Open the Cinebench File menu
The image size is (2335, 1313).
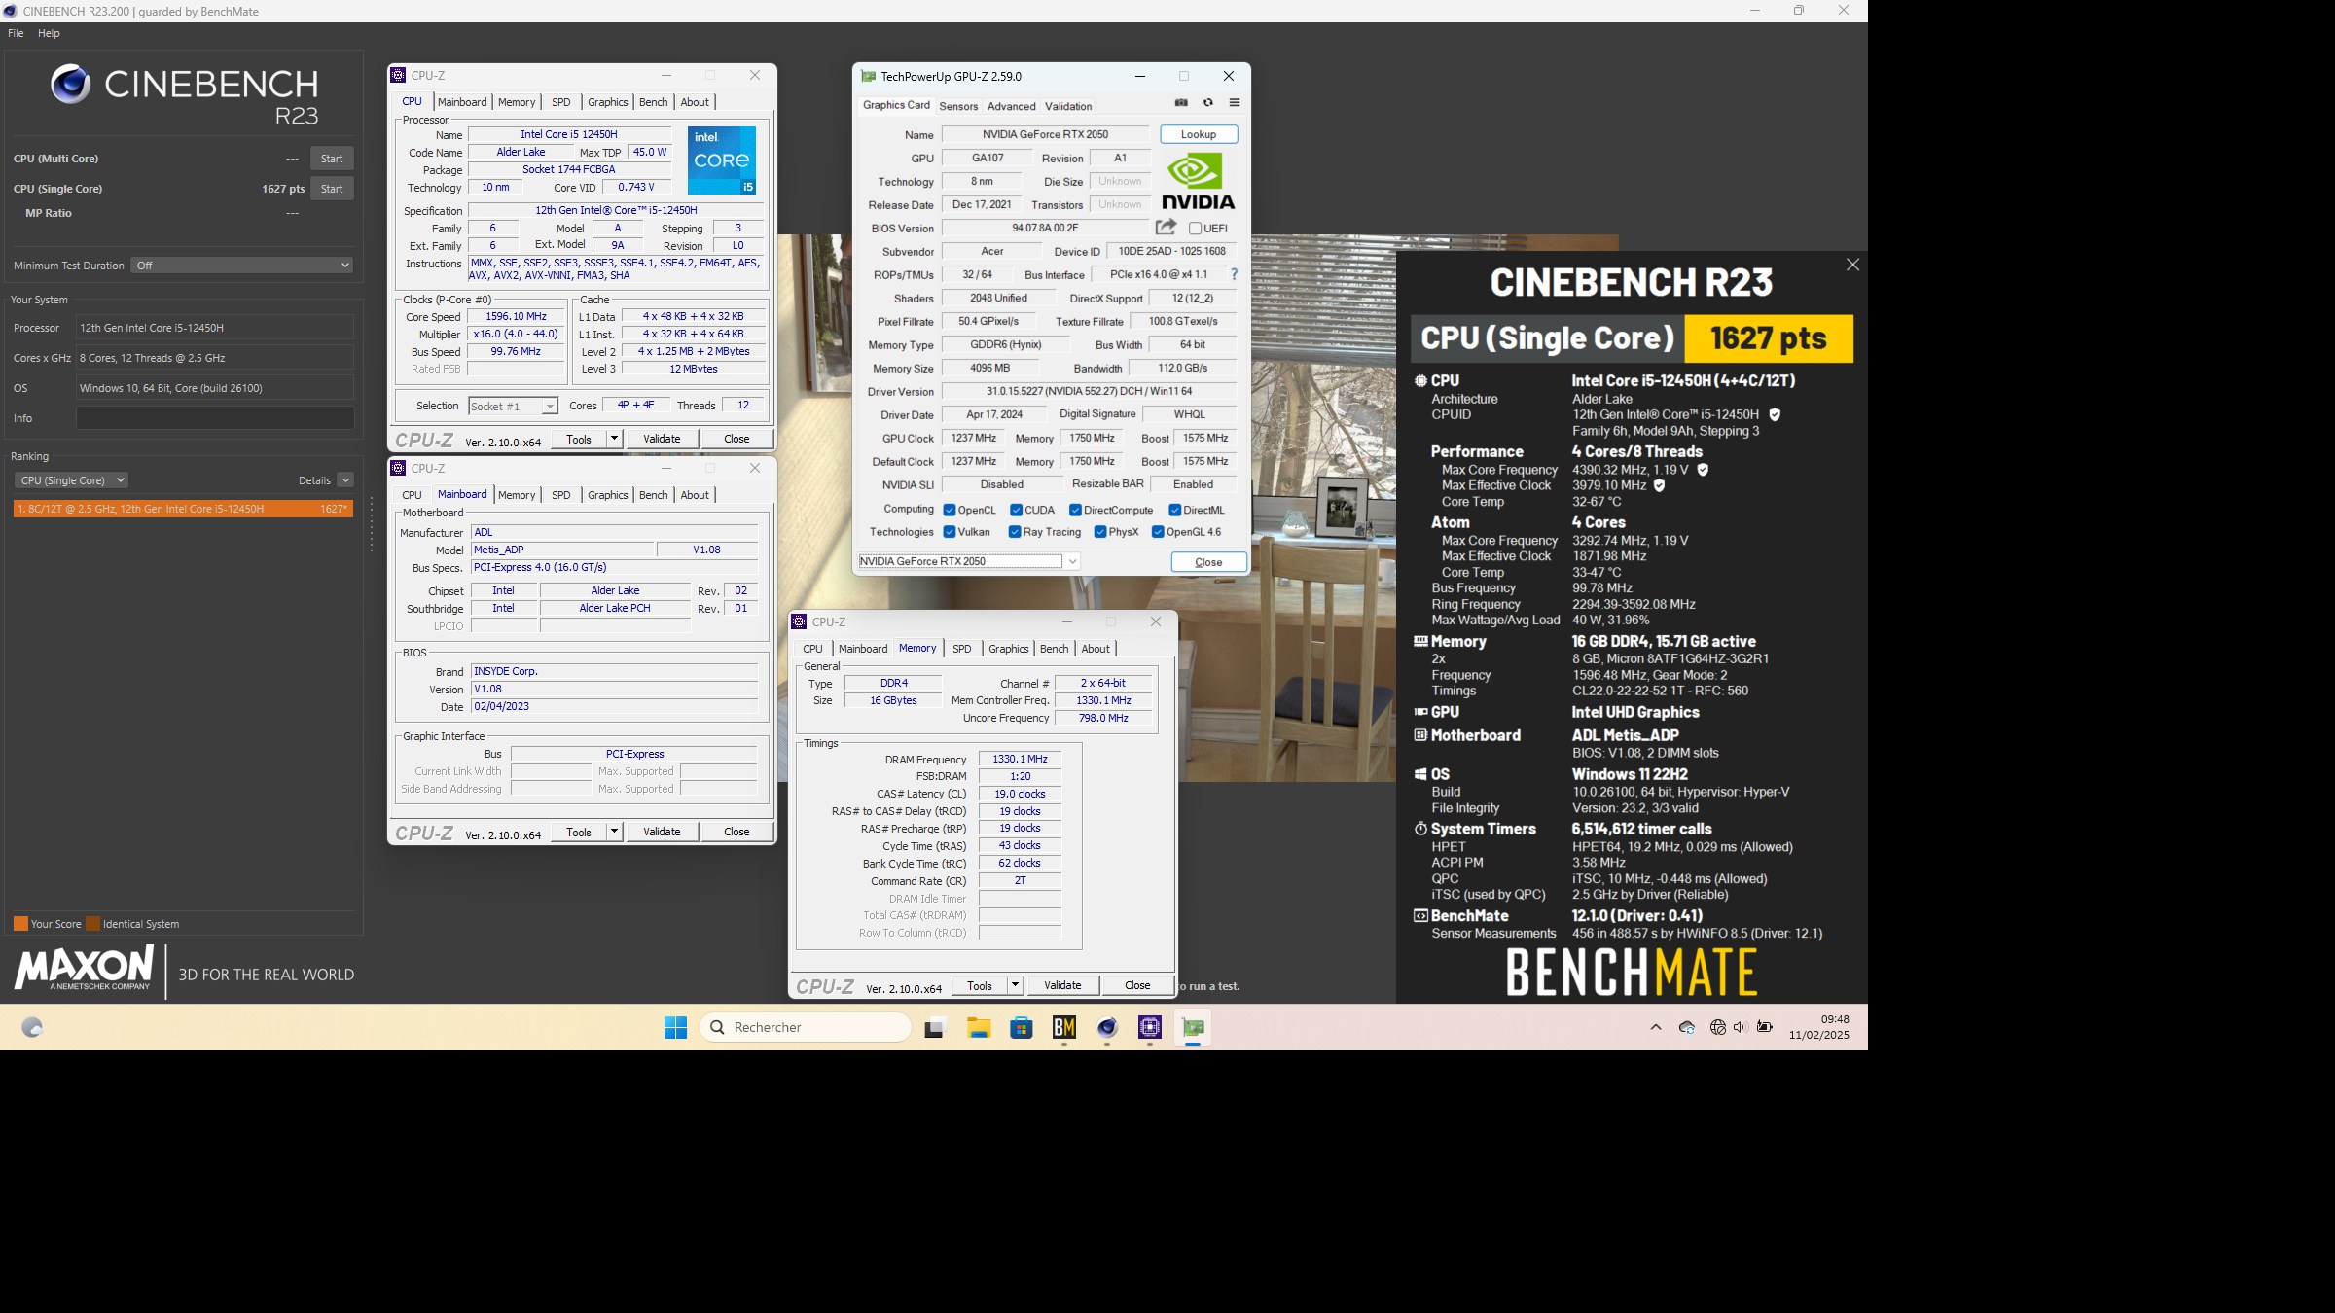(16, 33)
